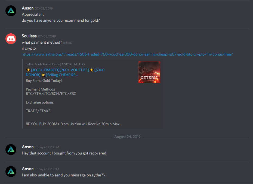Click username Anson on first message
Image resolution: width=253 pixels, height=184 pixels.
pyautogui.click(x=28, y=8)
